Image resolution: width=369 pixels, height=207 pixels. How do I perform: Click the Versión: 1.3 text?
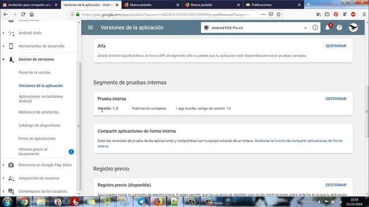click(108, 109)
